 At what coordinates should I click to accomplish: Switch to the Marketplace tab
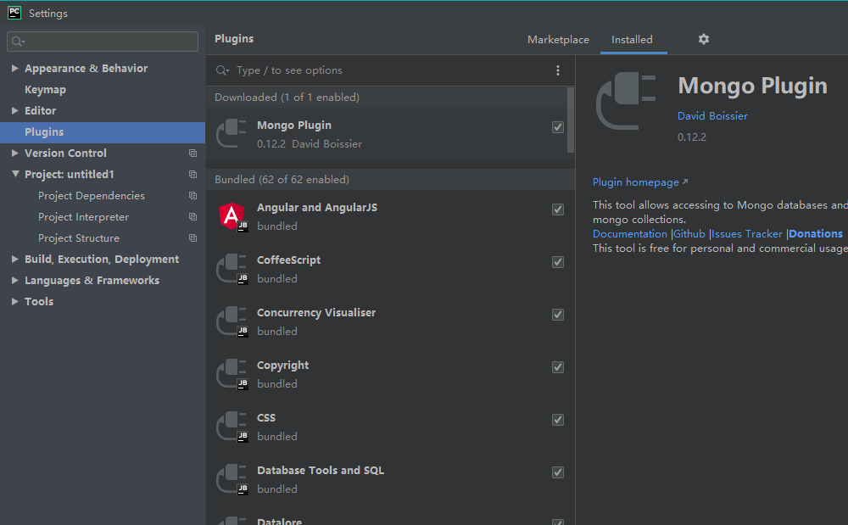(558, 40)
